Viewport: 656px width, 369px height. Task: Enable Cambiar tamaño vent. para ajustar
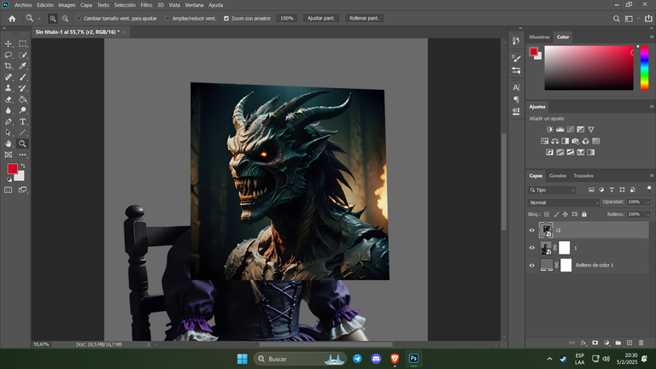point(79,19)
